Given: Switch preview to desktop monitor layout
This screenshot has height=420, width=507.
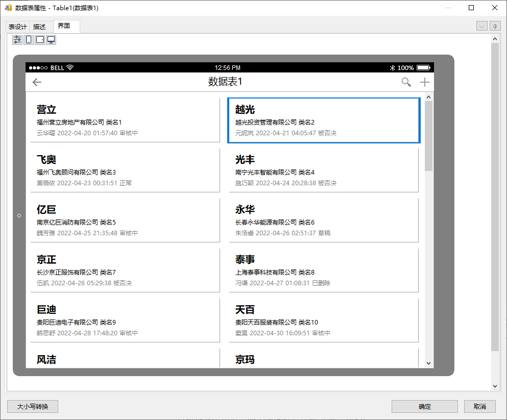Looking at the screenshot, I should (x=51, y=40).
